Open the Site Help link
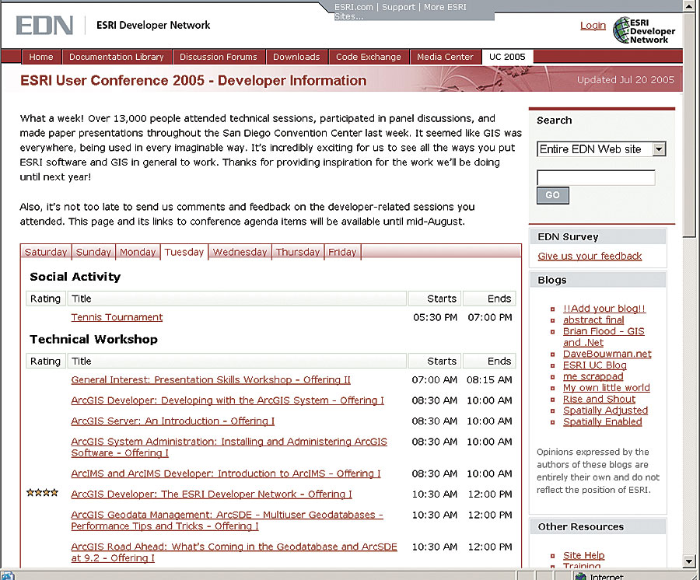700x580 pixels. (583, 555)
